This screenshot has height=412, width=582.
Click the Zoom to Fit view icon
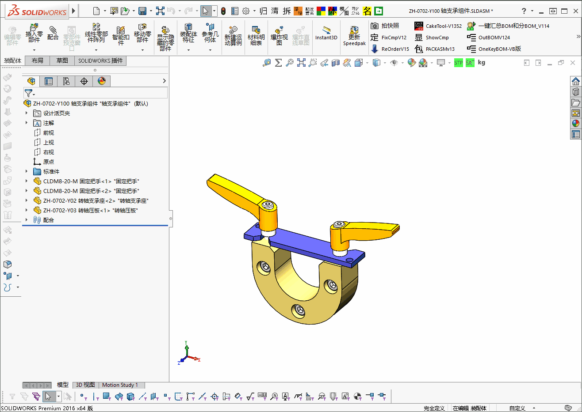click(x=301, y=63)
